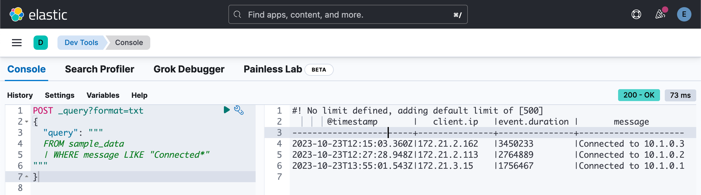This screenshot has height=195, width=701.
Task: Click the Elastic logo
Action: [38, 14]
